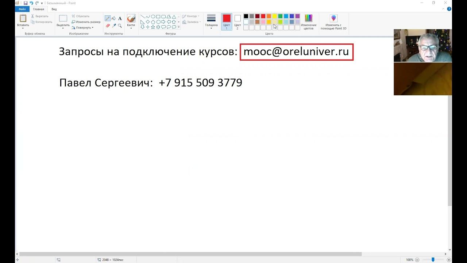Activate the Цвет 2 color slot
The width and height of the screenshot is (467, 263).
coord(238,22)
